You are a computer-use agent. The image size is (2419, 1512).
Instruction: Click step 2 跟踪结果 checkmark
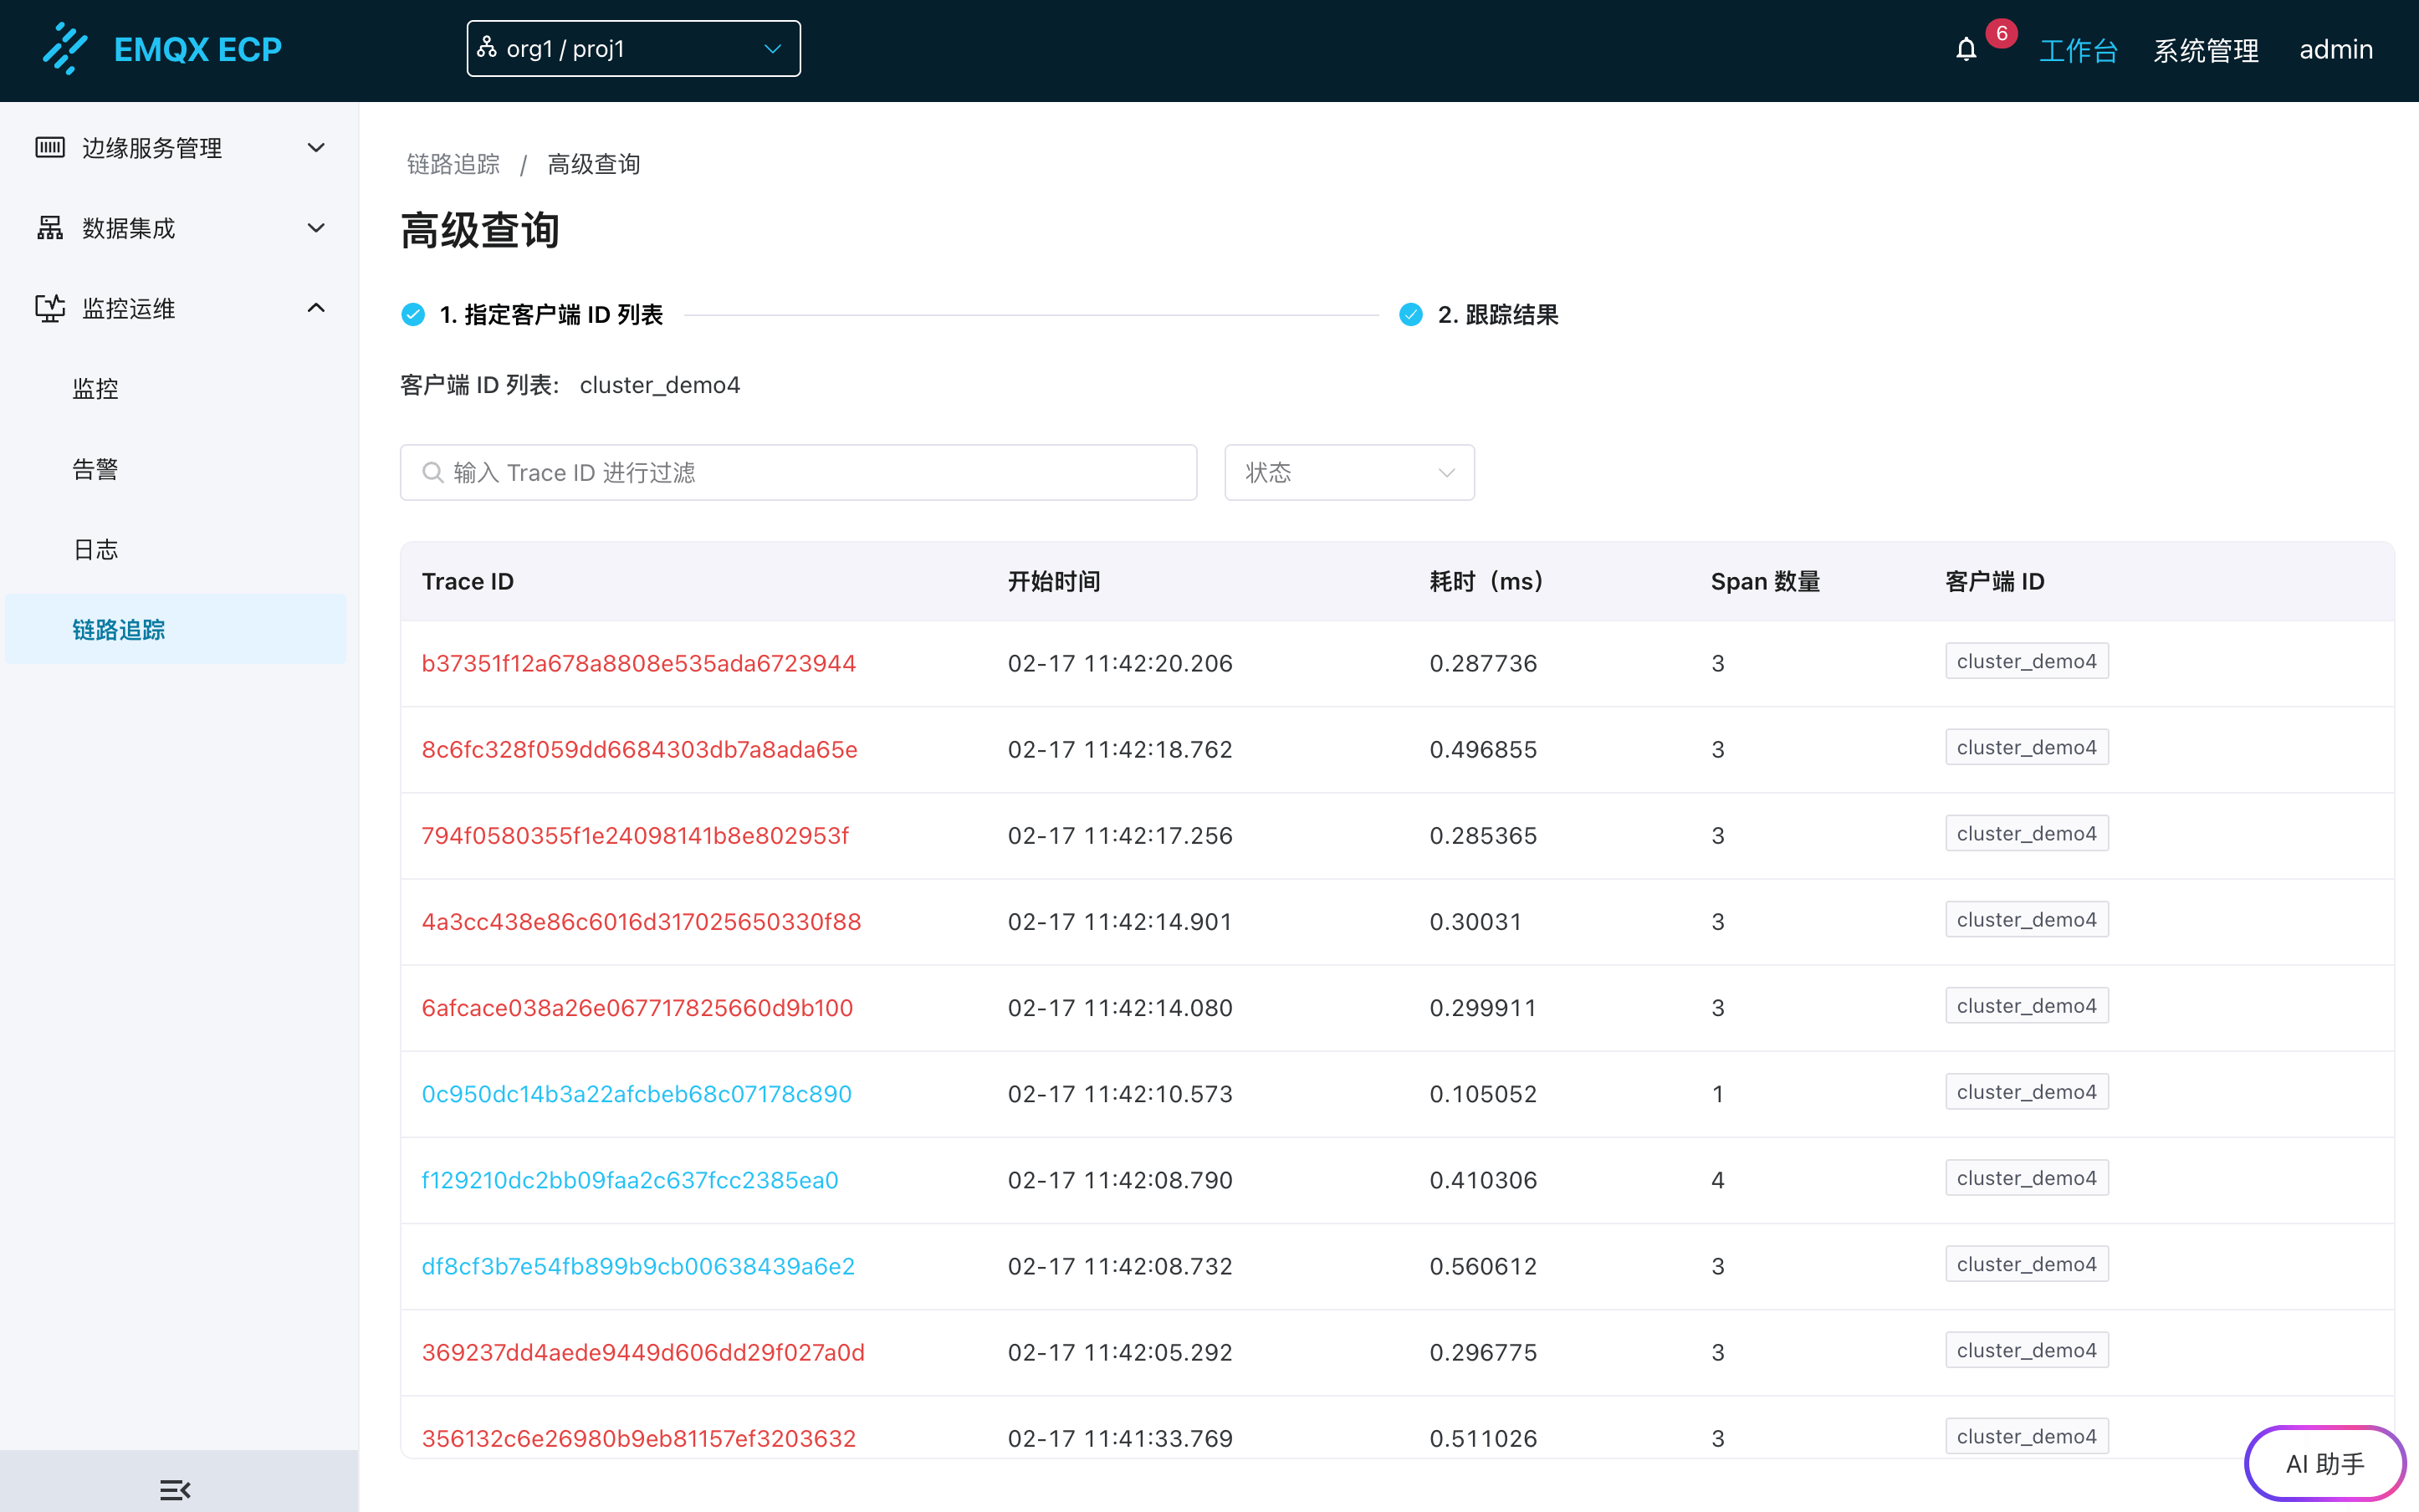1410,315
